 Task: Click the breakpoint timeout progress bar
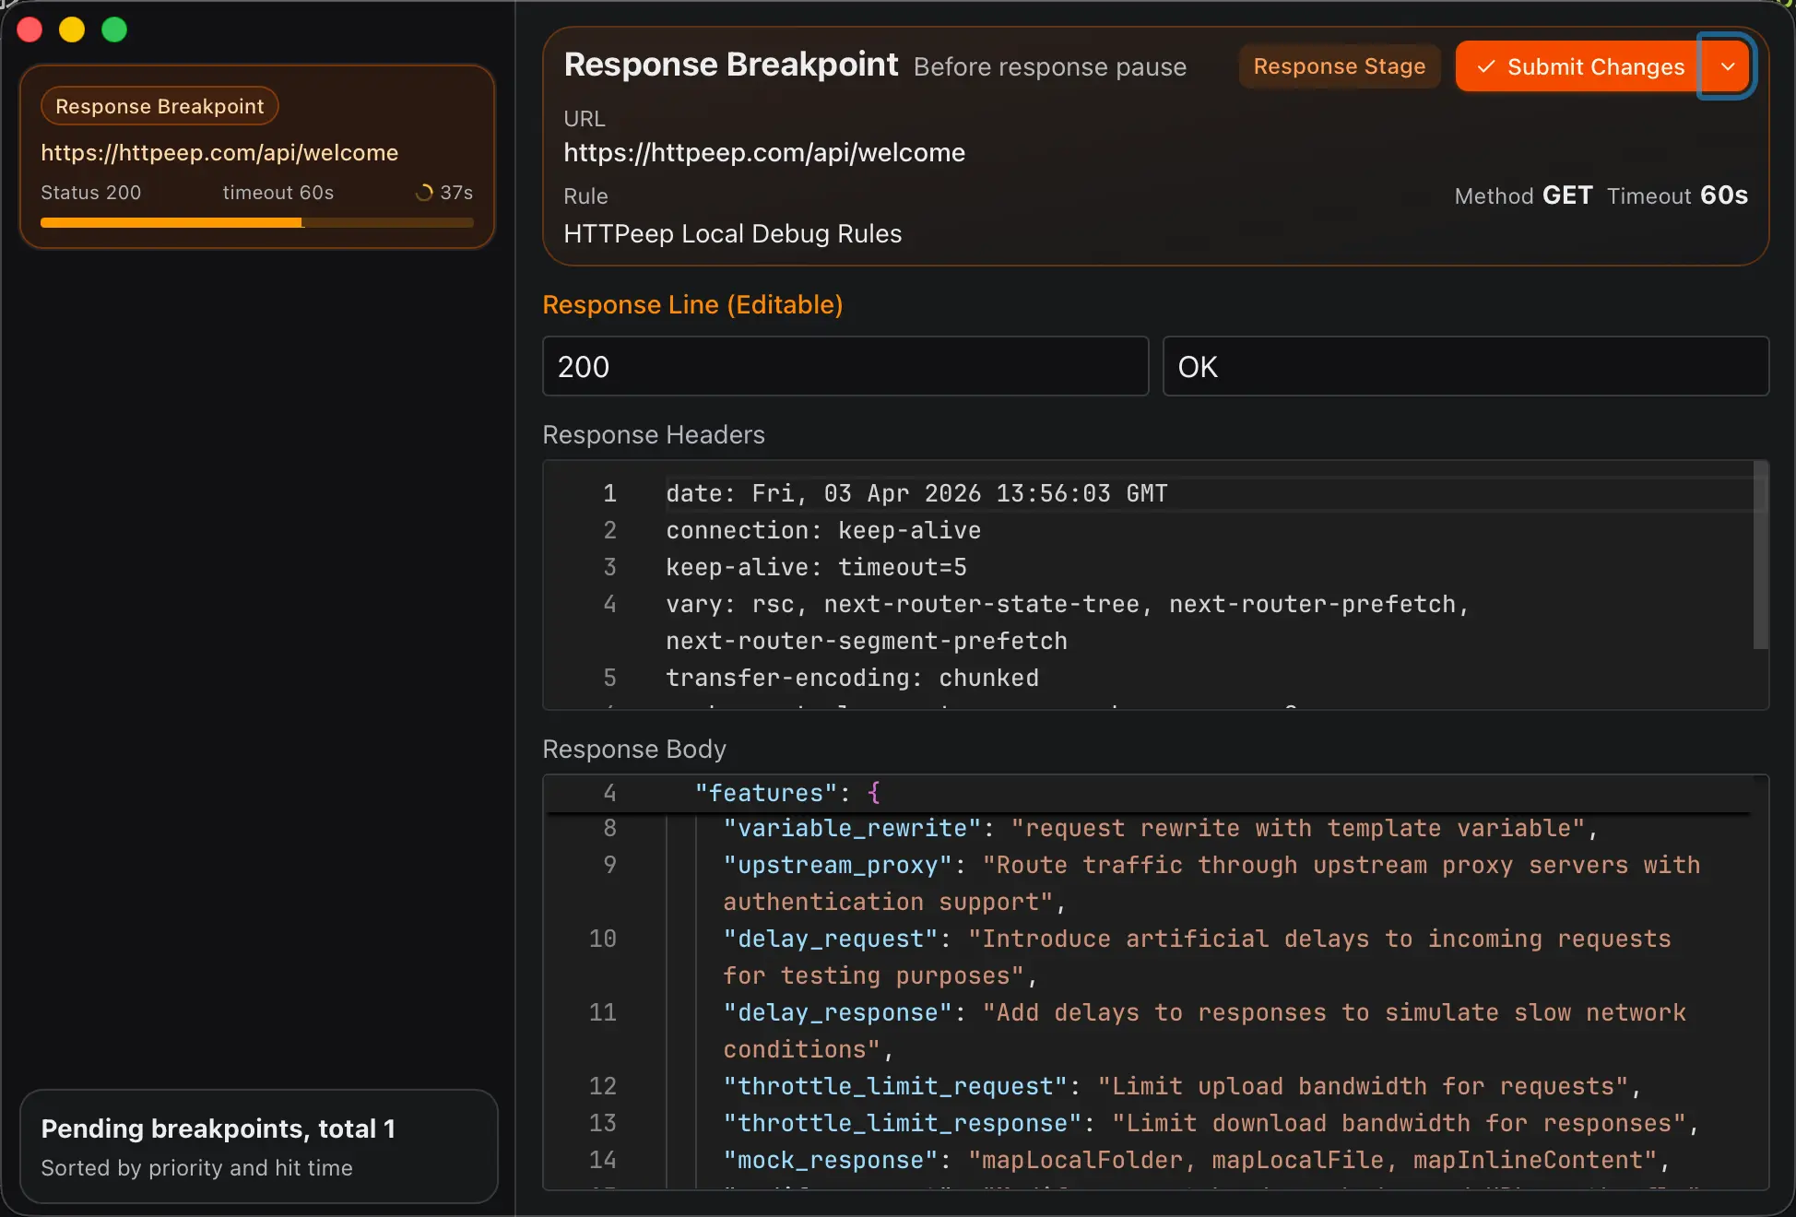(x=257, y=222)
